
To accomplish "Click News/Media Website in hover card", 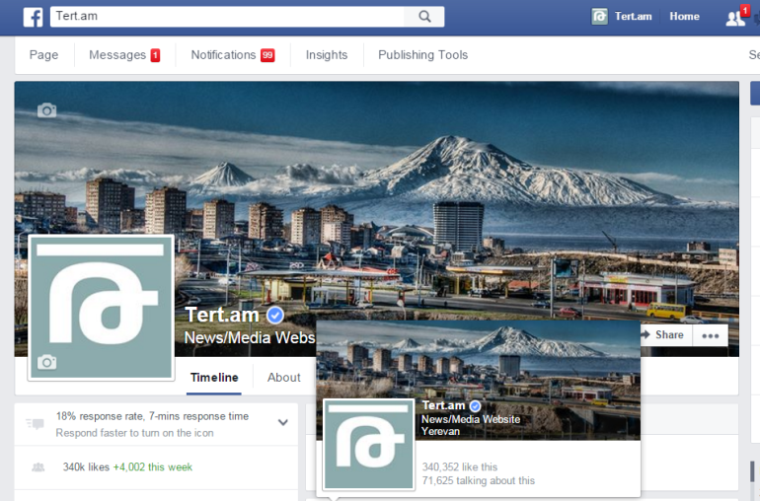I will pyautogui.click(x=471, y=419).
